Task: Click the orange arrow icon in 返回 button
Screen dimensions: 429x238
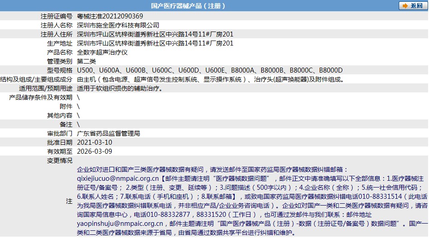Action: pos(405,6)
